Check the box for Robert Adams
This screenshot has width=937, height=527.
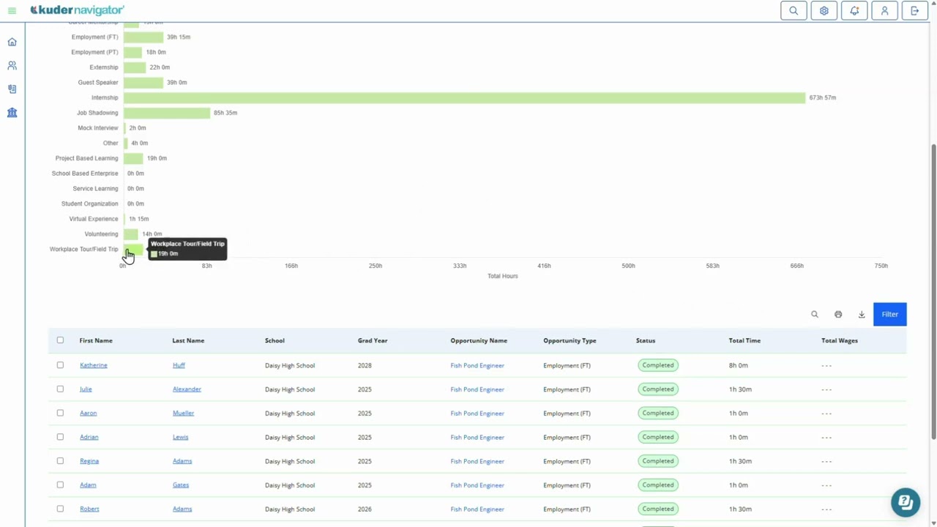(x=60, y=509)
